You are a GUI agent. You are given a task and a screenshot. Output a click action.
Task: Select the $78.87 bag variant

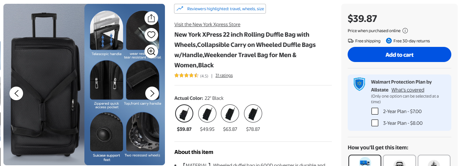tap(253, 113)
